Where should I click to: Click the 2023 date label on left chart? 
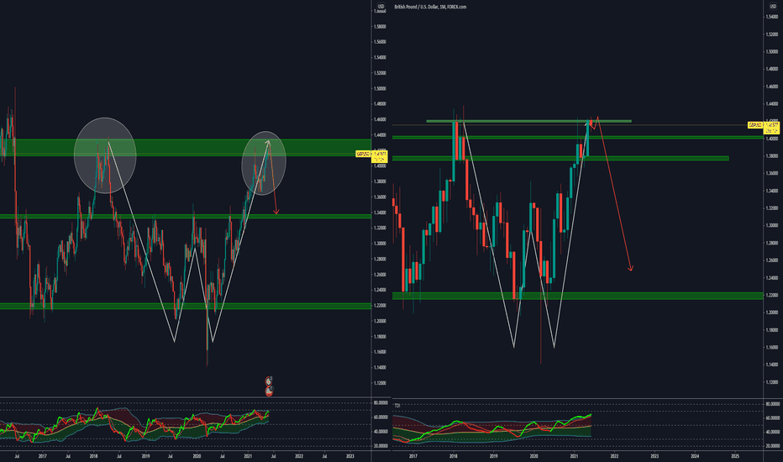point(350,456)
